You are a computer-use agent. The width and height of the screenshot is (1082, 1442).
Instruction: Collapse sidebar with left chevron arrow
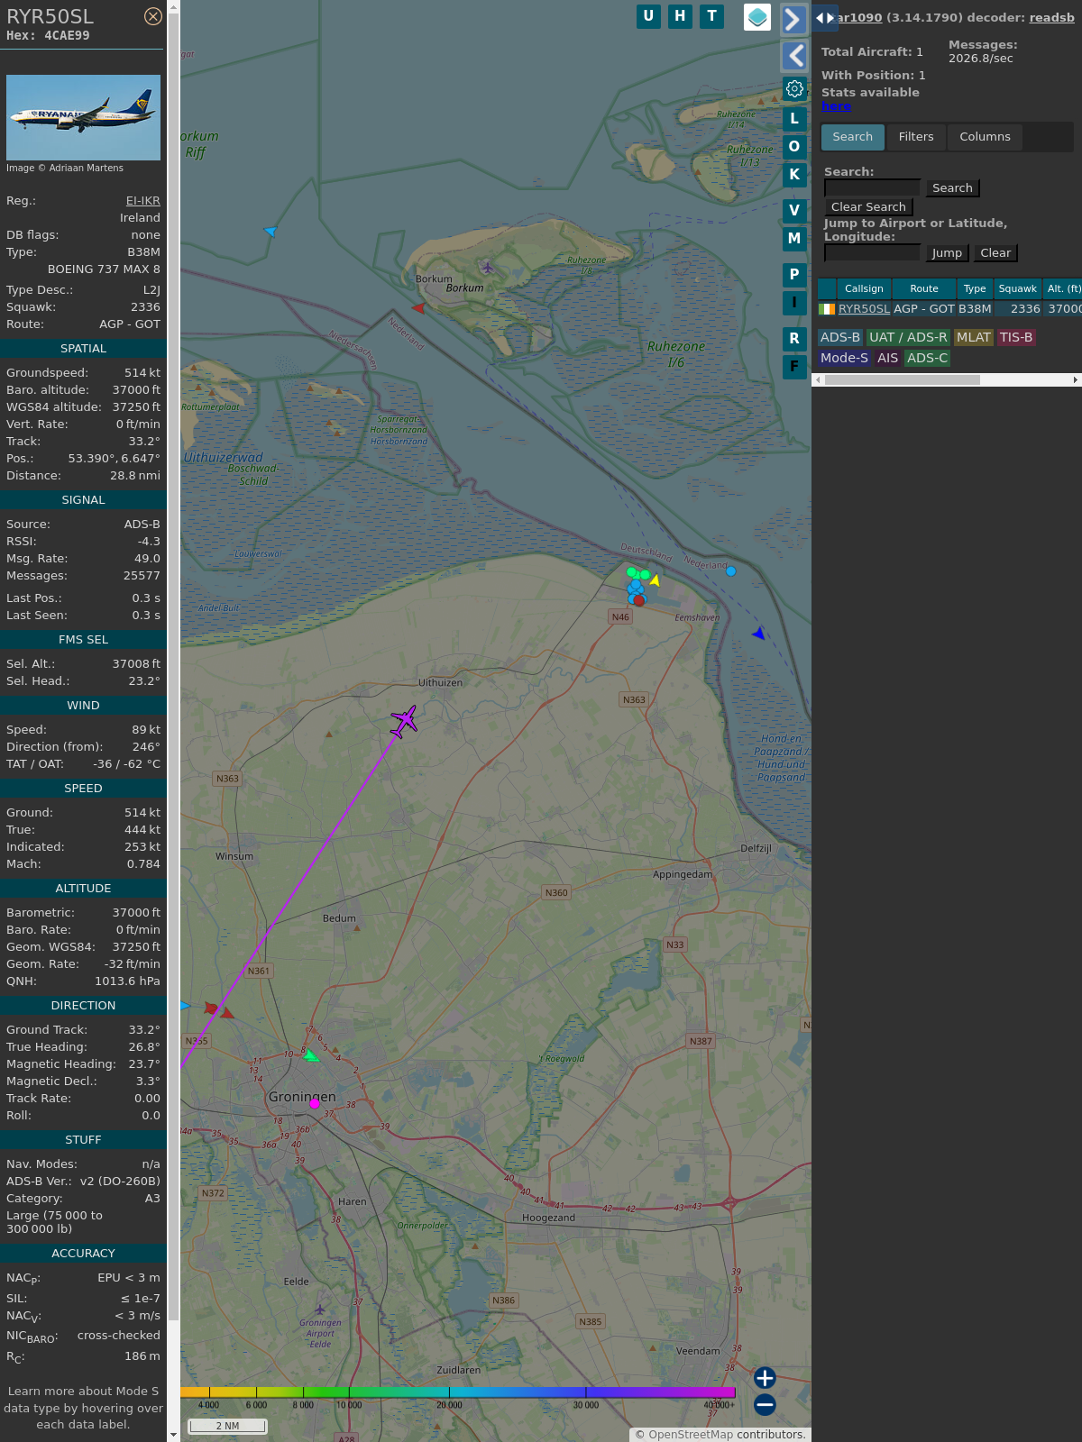click(x=793, y=56)
